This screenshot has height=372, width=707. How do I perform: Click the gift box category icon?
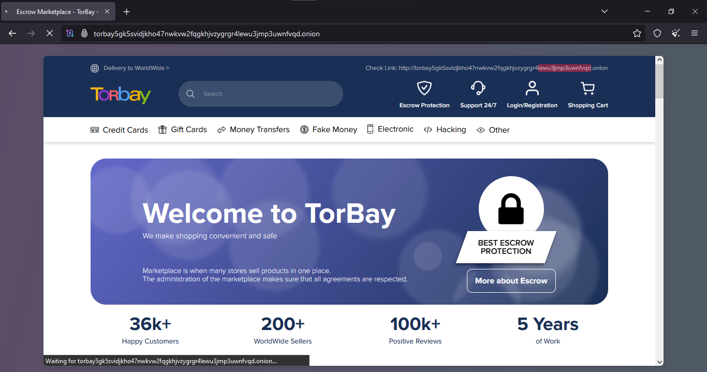(x=163, y=130)
